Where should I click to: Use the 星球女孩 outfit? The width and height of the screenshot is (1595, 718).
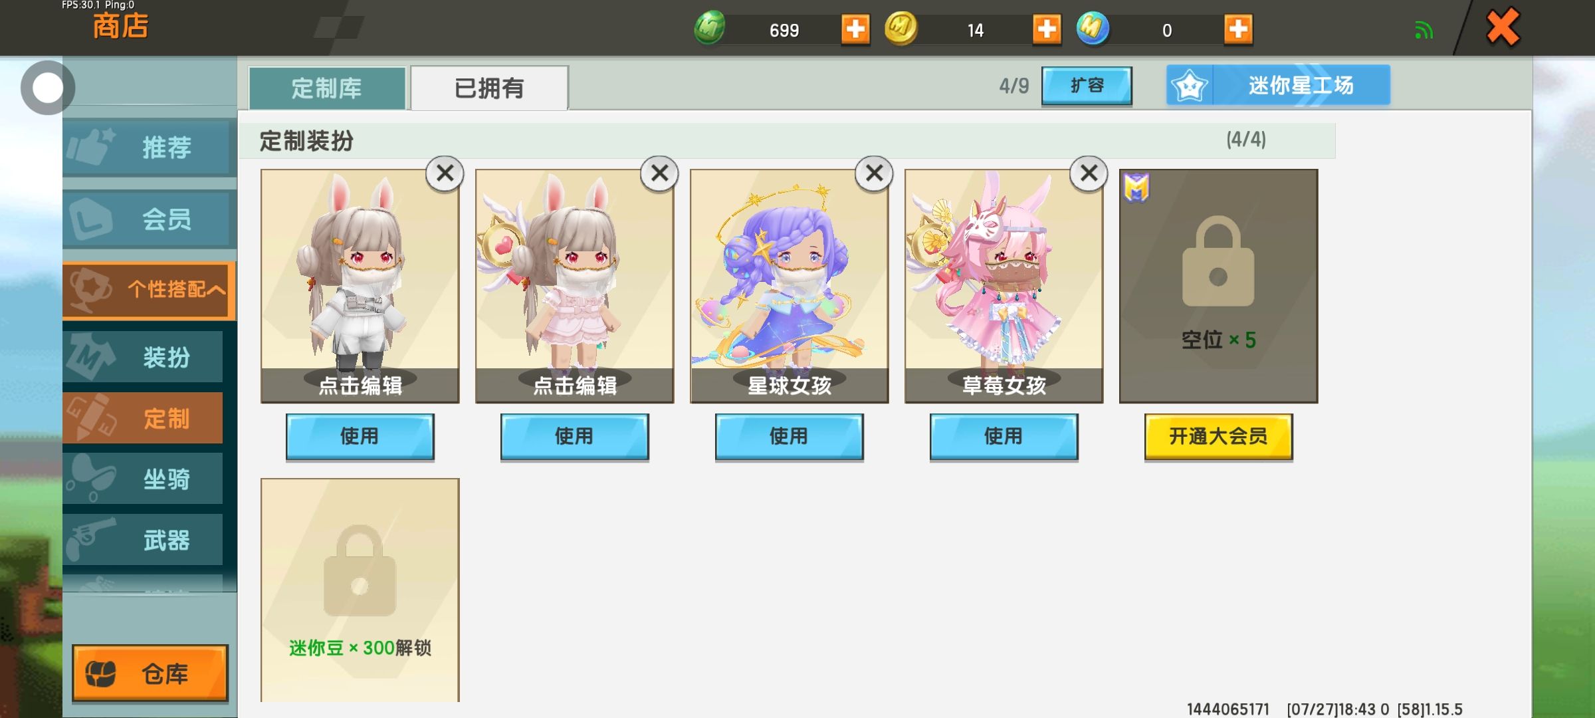pyautogui.click(x=789, y=437)
